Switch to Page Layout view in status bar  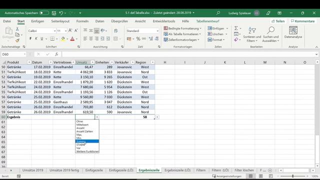[x=260, y=176]
